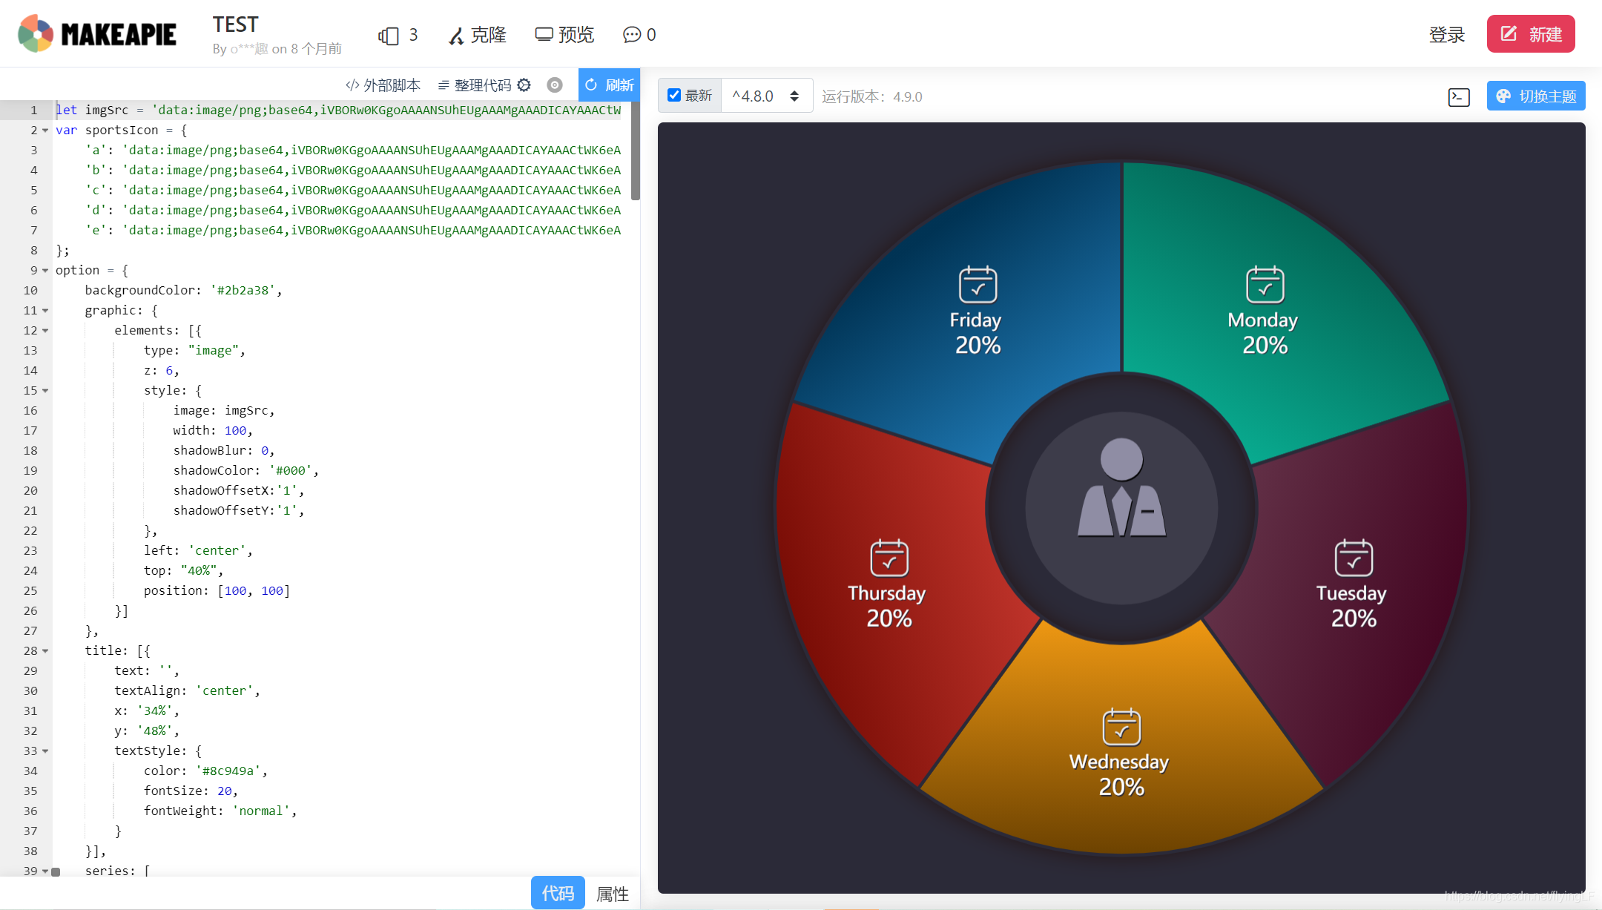The image size is (1602, 910).
Task: Collapse line 28 title fold arrow
Action: tap(45, 651)
